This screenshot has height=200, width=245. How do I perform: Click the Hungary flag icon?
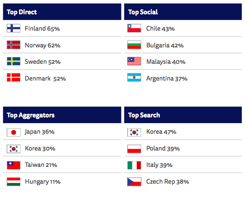(x=13, y=181)
